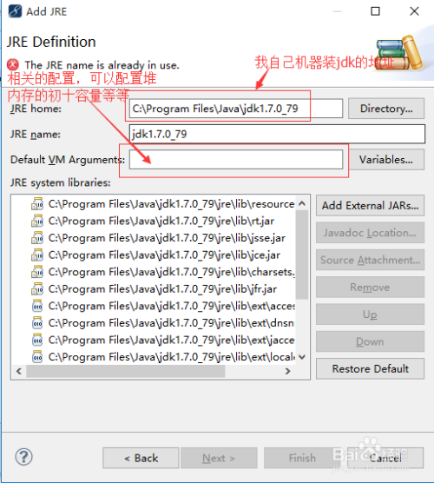Click the jar icon beside rt.jar
The image size is (434, 483).
(37, 221)
